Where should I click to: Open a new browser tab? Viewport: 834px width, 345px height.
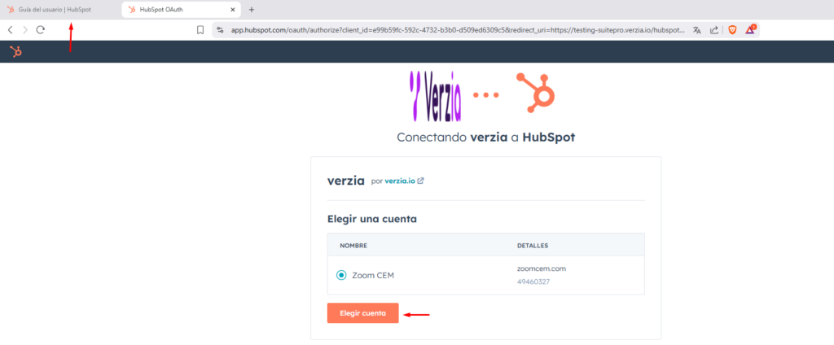pyautogui.click(x=252, y=10)
